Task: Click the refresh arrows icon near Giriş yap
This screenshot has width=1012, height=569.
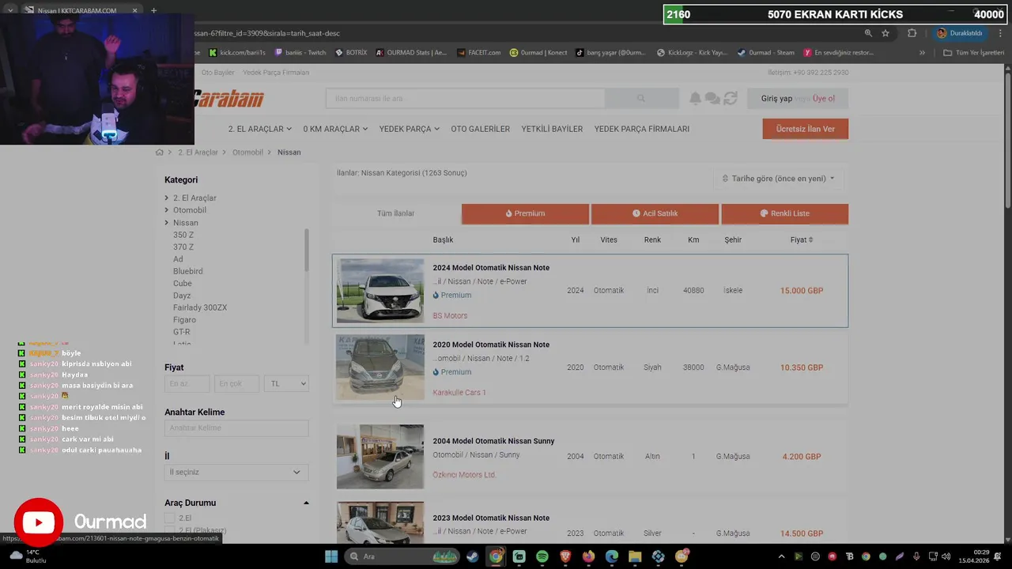Action: 731,98
